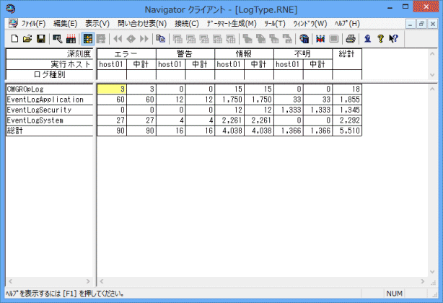Viewport: 443px width, 303px height.
Task: Click the Copy icon in toolbar
Action: (x=160, y=38)
